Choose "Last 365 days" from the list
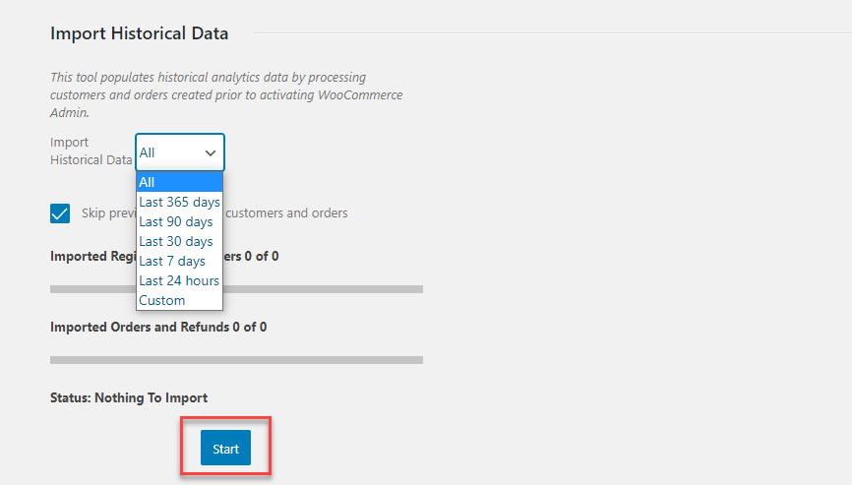The width and height of the screenshot is (852, 485). click(x=179, y=202)
